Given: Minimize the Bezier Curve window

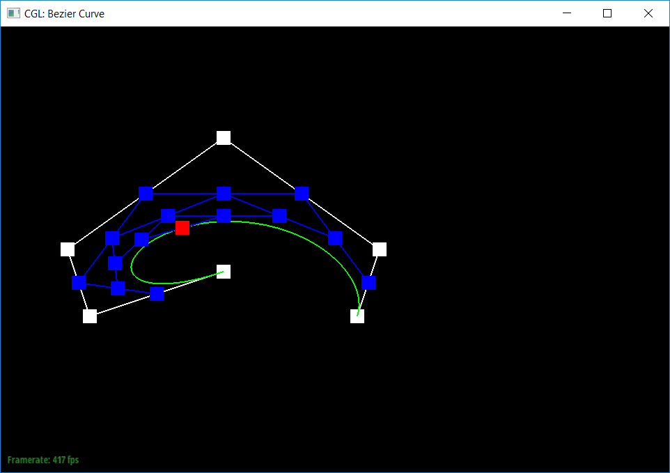Looking at the screenshot, I should tap(567, 13).
